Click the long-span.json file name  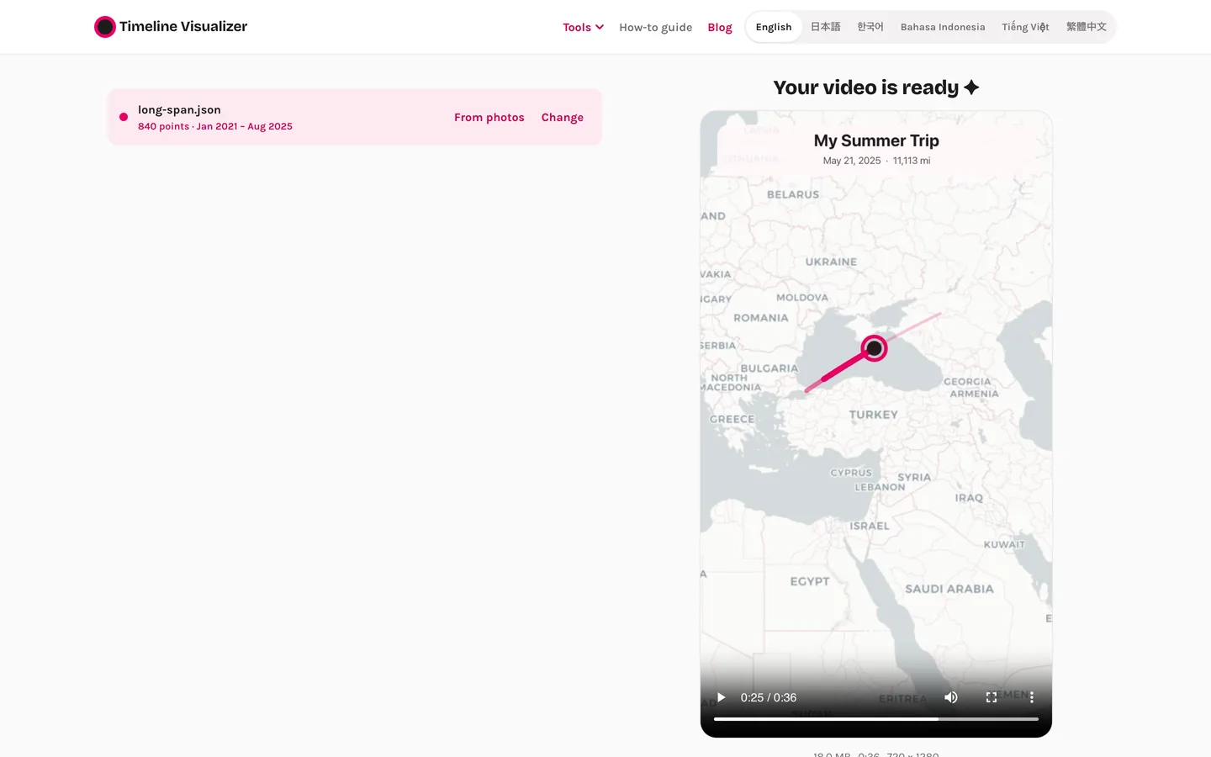(x=179, y=109)
